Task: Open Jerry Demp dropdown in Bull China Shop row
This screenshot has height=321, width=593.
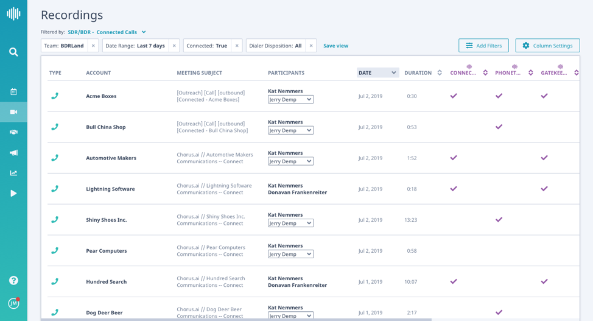Action: coord(290,130)
